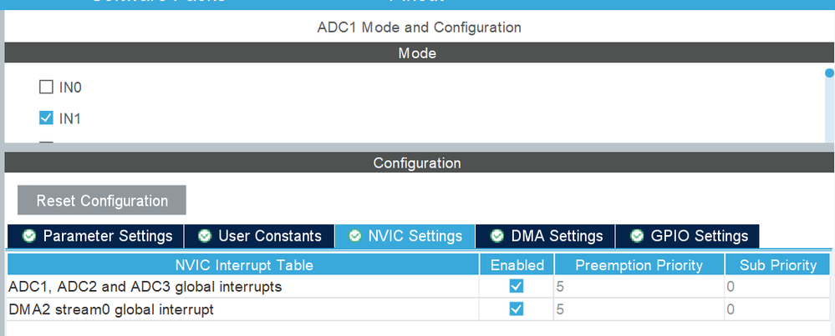
Task: Enable the IN0 channel checkbox
Action: tap(46, 87)
